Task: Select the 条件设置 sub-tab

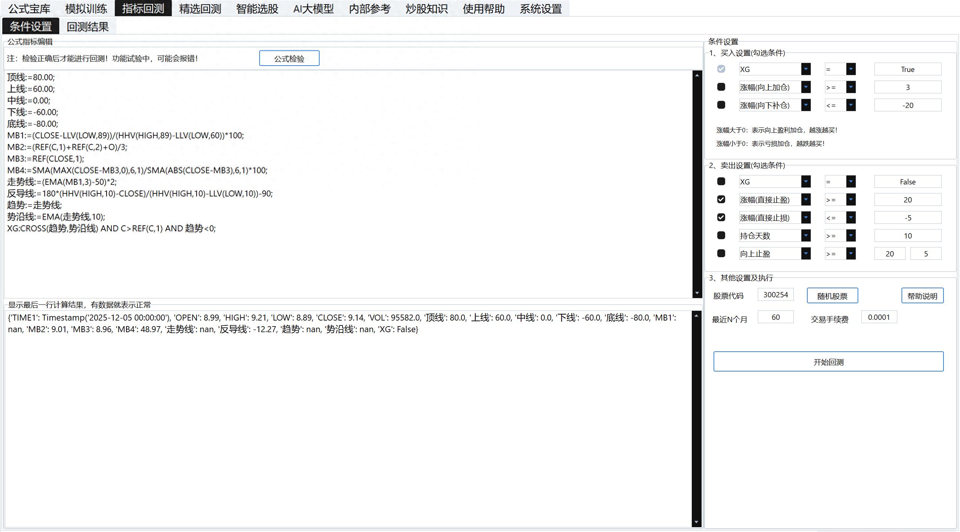Action: point(31,26)
